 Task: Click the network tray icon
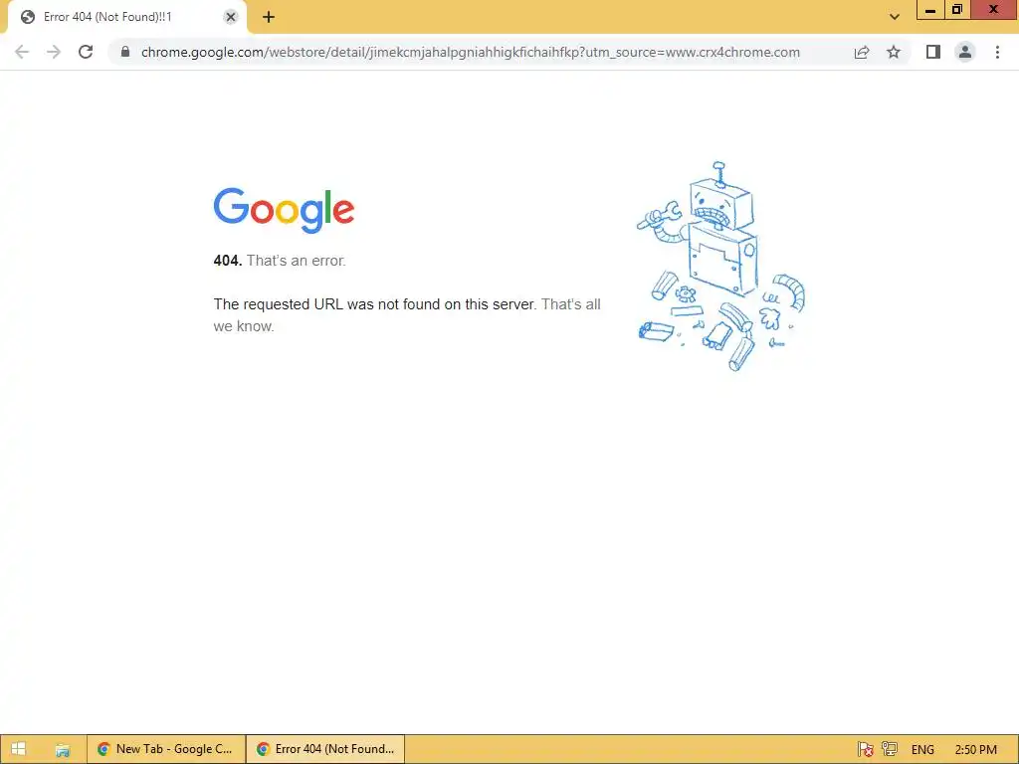[890, 749]
